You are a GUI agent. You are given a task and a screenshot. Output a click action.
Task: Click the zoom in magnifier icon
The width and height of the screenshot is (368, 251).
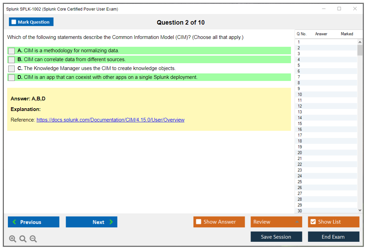coord(13,239)
